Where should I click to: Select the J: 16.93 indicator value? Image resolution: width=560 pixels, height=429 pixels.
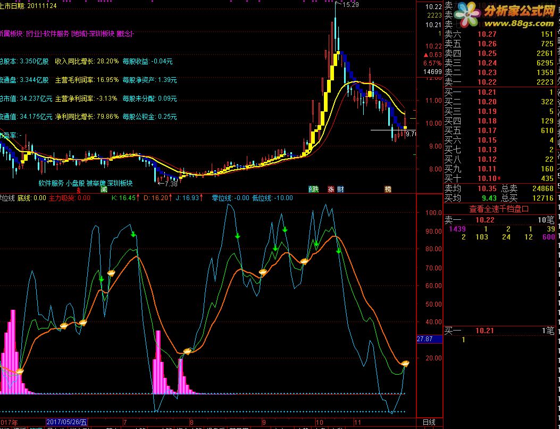coord(187,197)
